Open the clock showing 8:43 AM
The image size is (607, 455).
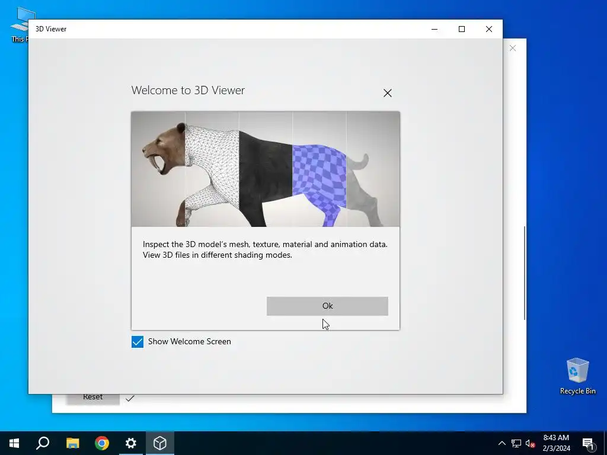(x=556, y=443)
